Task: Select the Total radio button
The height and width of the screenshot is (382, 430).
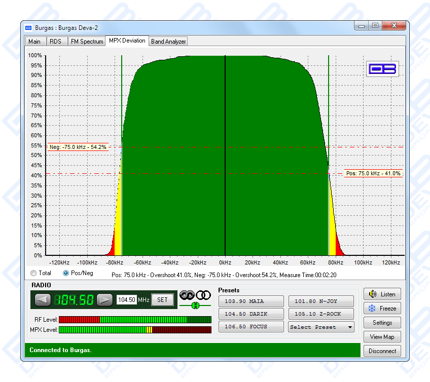Action: click(33, 273)
